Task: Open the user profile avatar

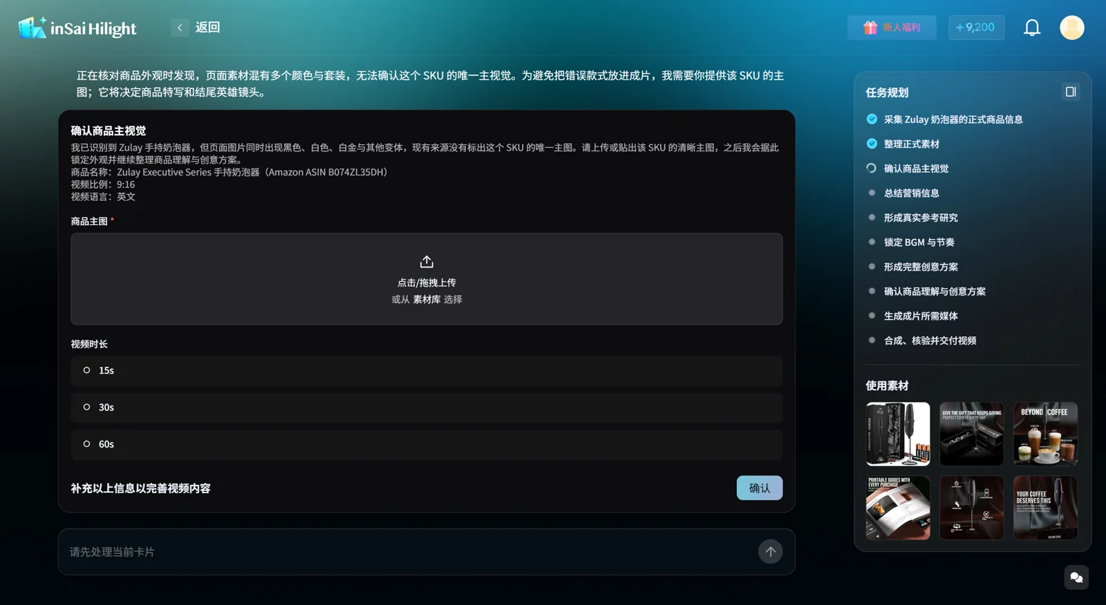Action: click(1072, 28)
